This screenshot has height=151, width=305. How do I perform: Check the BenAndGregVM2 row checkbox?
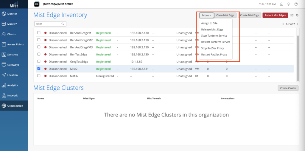[x=39, y=40]
